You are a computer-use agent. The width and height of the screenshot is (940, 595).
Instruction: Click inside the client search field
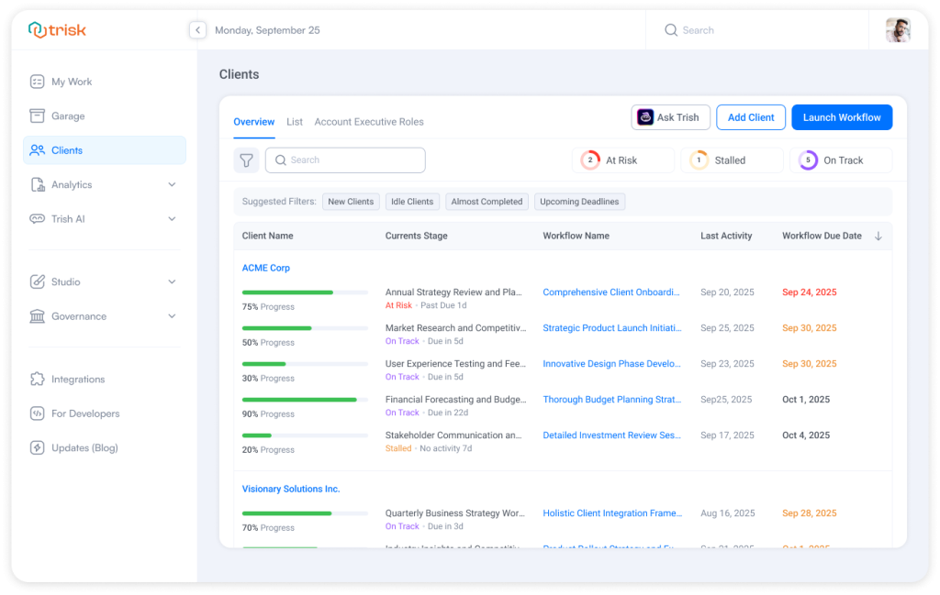345,160
